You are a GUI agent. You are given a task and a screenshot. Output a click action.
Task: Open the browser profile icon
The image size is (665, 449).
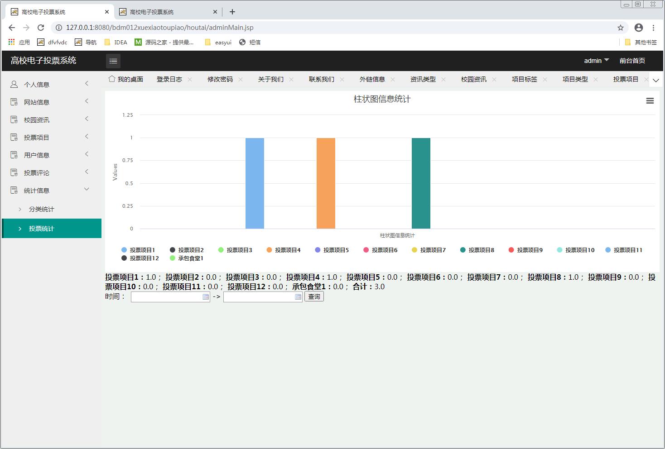point(639,28)
